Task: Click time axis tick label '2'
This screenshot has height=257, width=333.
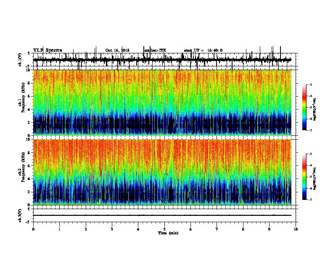Action: (86, 229)
